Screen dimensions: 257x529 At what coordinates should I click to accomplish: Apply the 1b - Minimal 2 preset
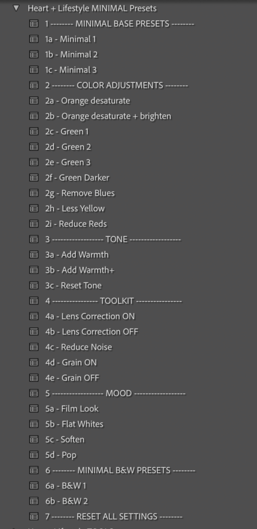point(71,55)
